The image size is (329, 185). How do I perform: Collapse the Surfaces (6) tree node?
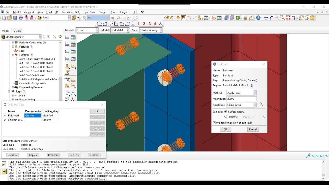[13, 55]
